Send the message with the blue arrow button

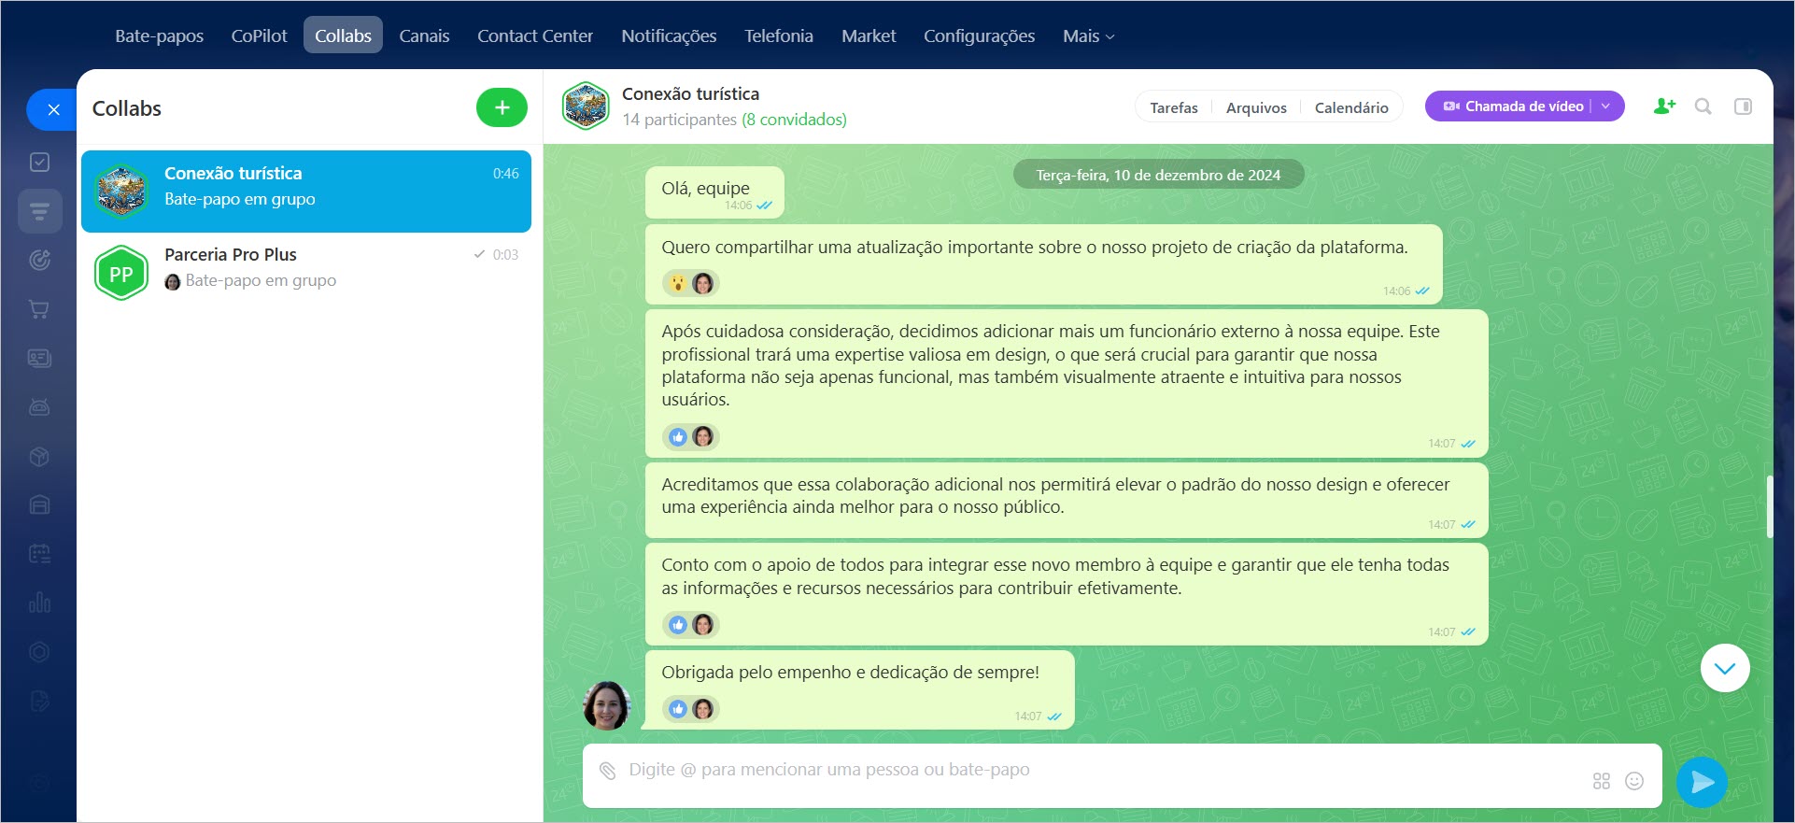[x=1702, y=782]
